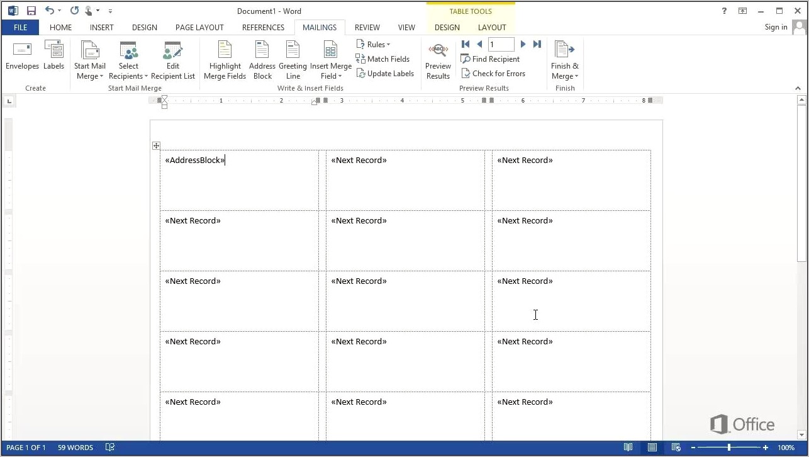Image resolution: width=809 pixels, height=457 pixels.
Task: Go to the next record
Action: click(523, 44)
